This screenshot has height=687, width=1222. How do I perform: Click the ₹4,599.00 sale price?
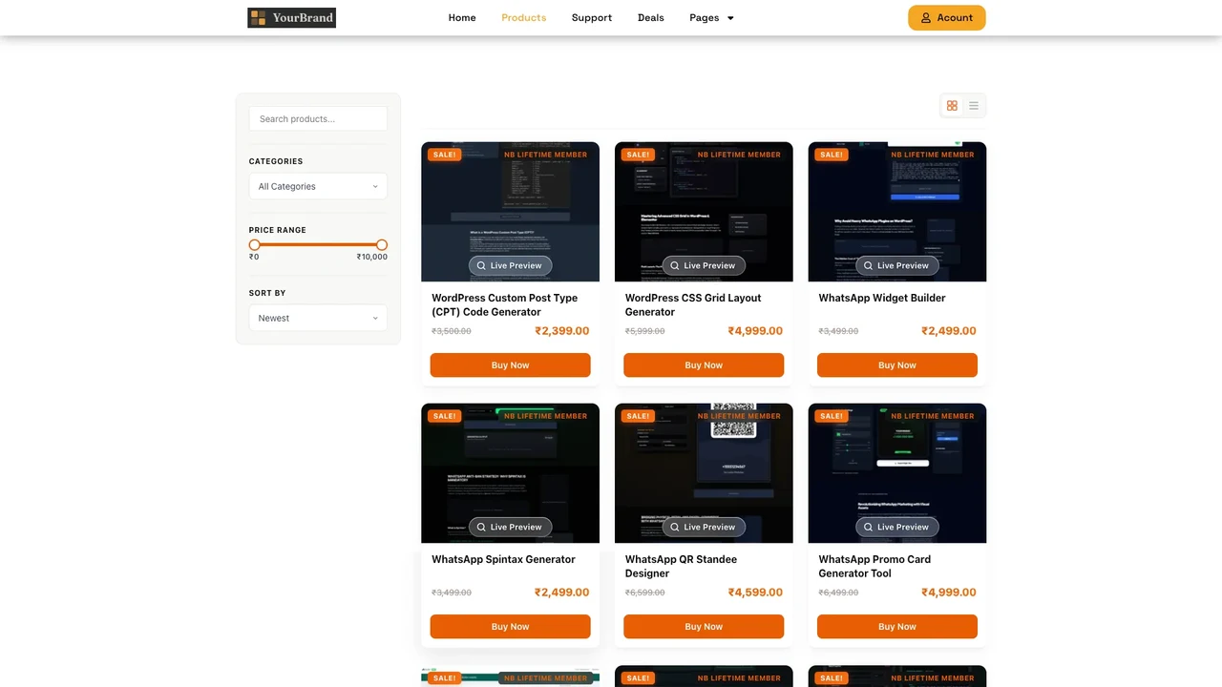(755, 593)
